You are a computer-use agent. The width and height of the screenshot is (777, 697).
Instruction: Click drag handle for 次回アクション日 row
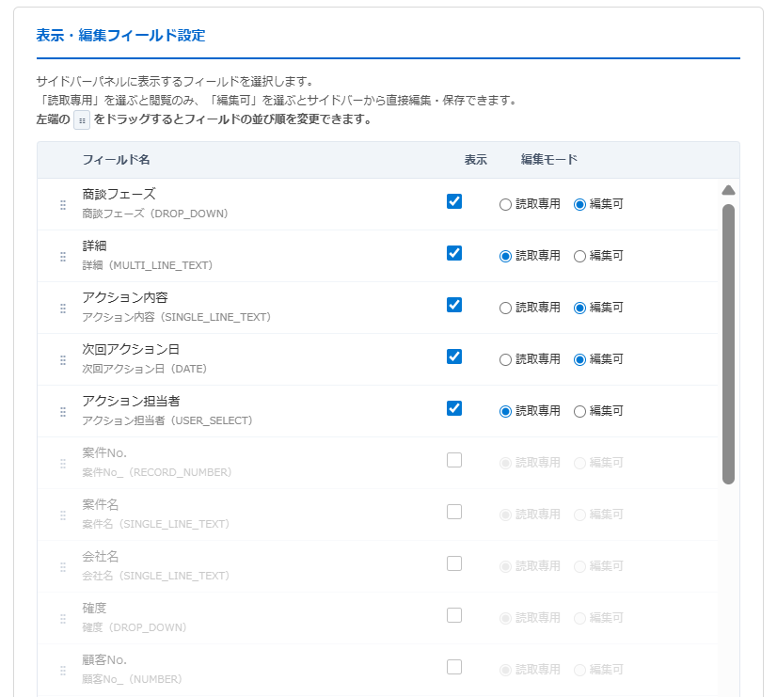[63, 360]
